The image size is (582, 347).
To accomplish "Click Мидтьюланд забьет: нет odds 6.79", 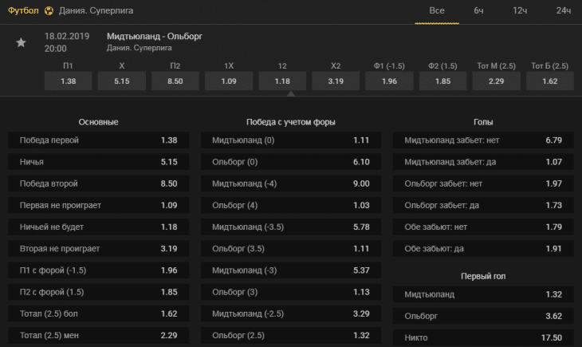I will pos(483,140).
